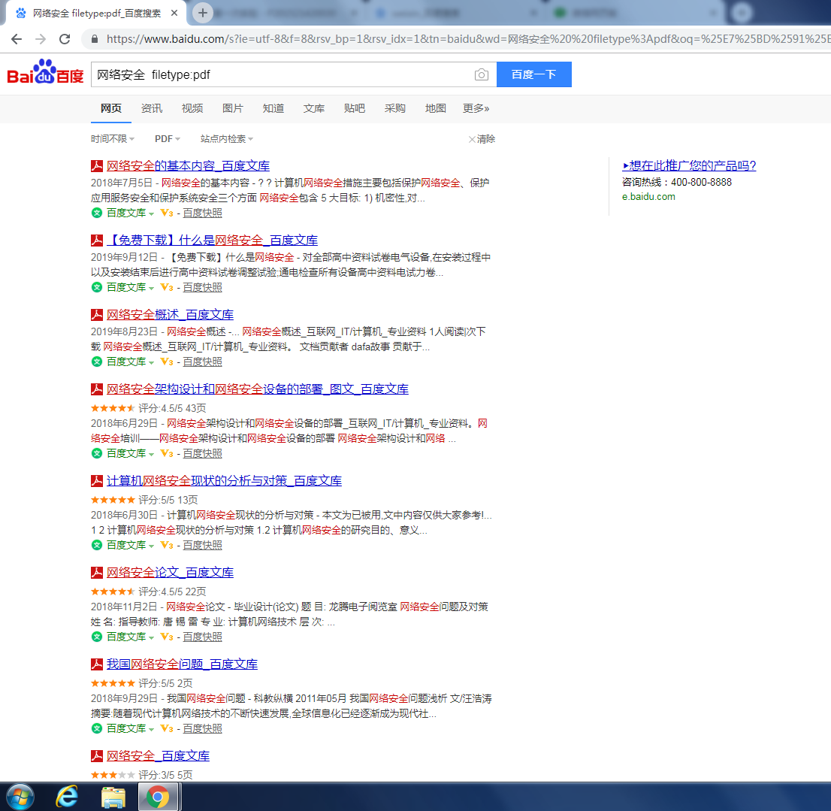Open the 贴吧 tab
The width and height of the screenshot is (831, 811).
[355, 108]
